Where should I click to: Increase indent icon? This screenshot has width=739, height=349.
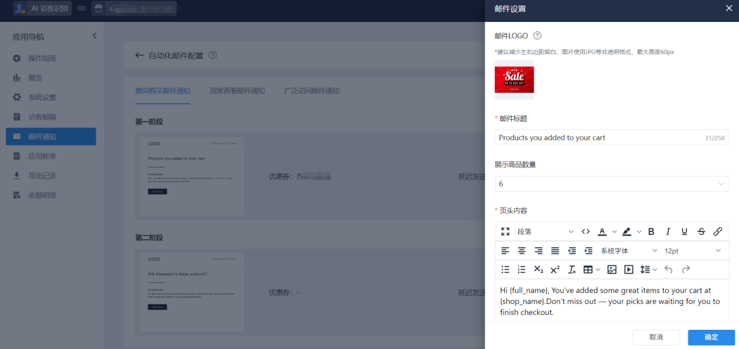[x=588, y=251]
